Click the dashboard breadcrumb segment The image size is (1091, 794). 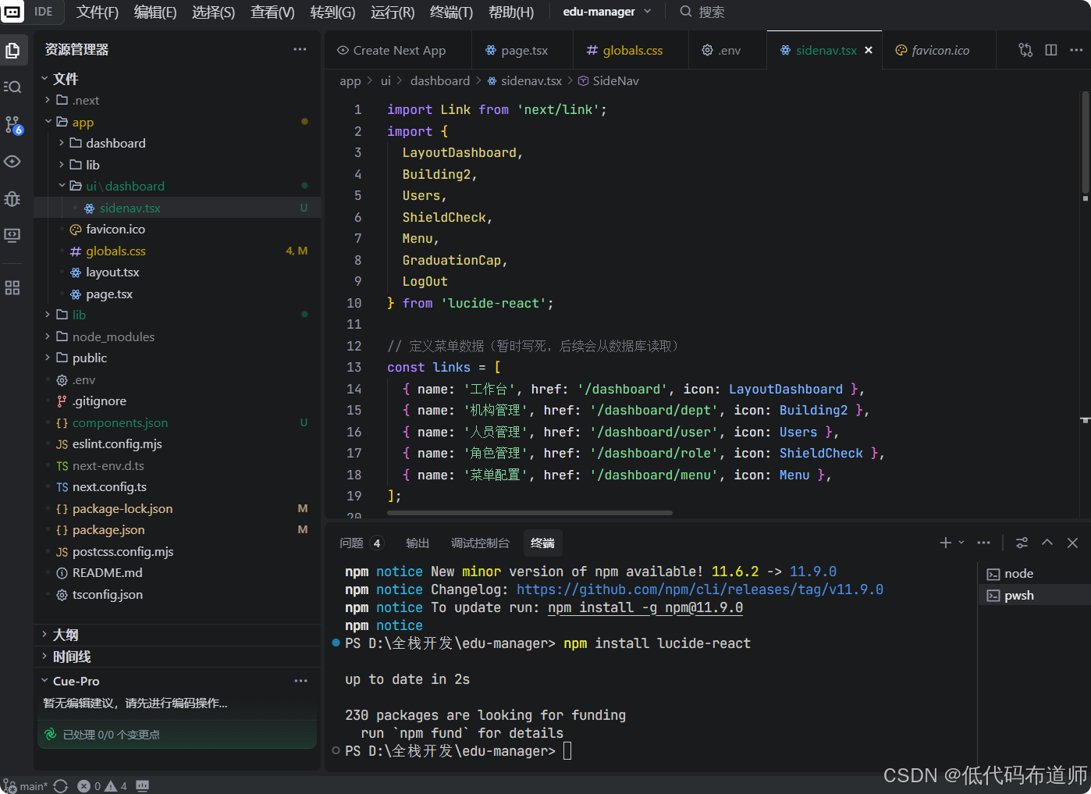coord(440,80)
